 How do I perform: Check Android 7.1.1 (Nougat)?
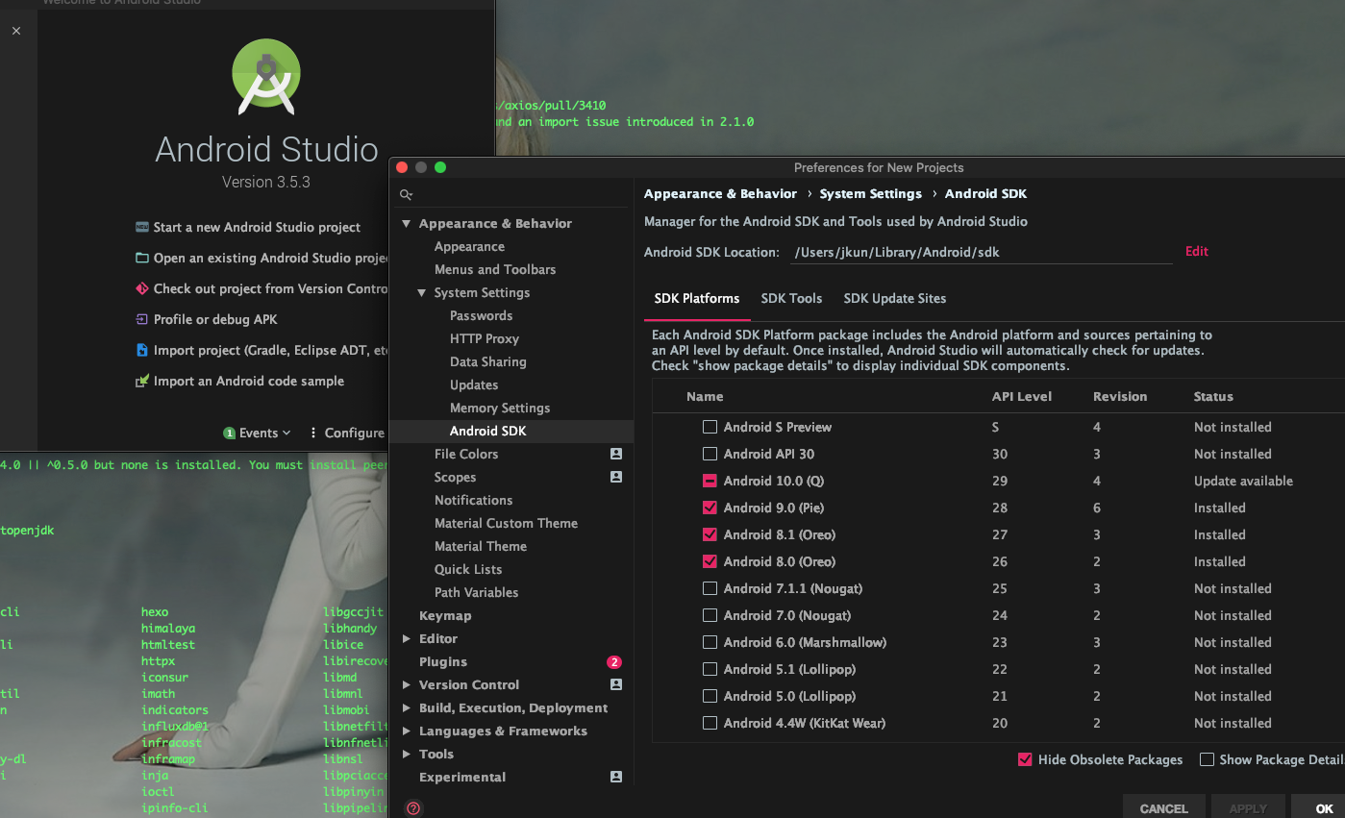click(710, 588)
